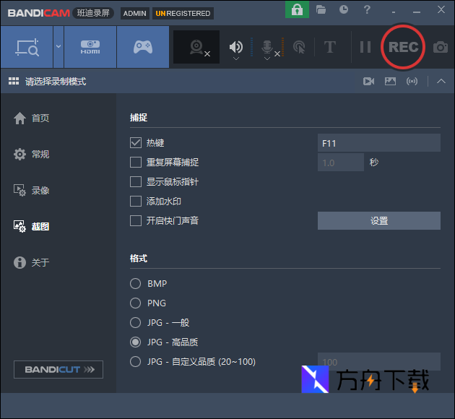The width and height of the screenshot is (455, 419).
Task: Click the green lock icon
Action: (x=297, y=9)
